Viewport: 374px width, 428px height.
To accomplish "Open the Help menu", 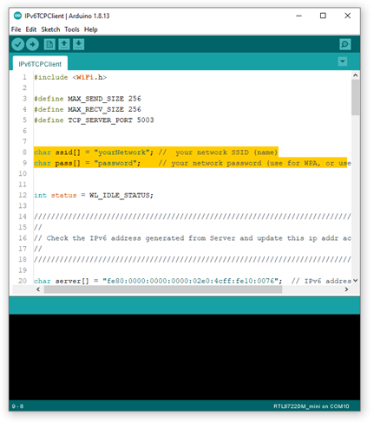I will point(91,29).
